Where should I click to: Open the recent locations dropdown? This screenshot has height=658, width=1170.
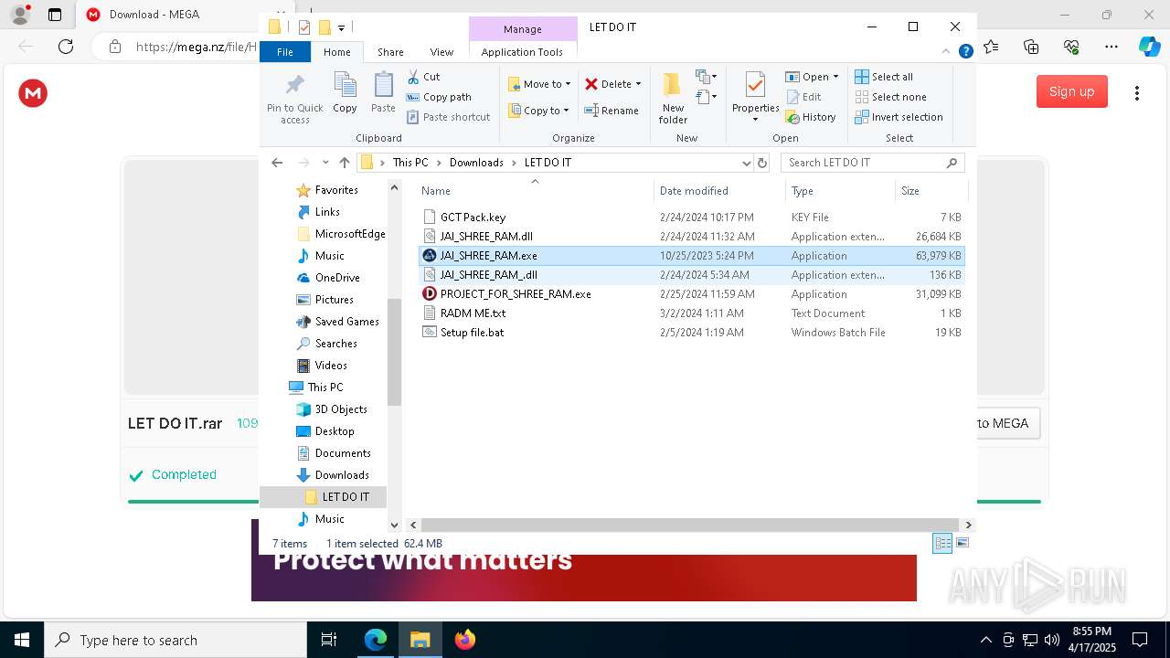[325, 163]
